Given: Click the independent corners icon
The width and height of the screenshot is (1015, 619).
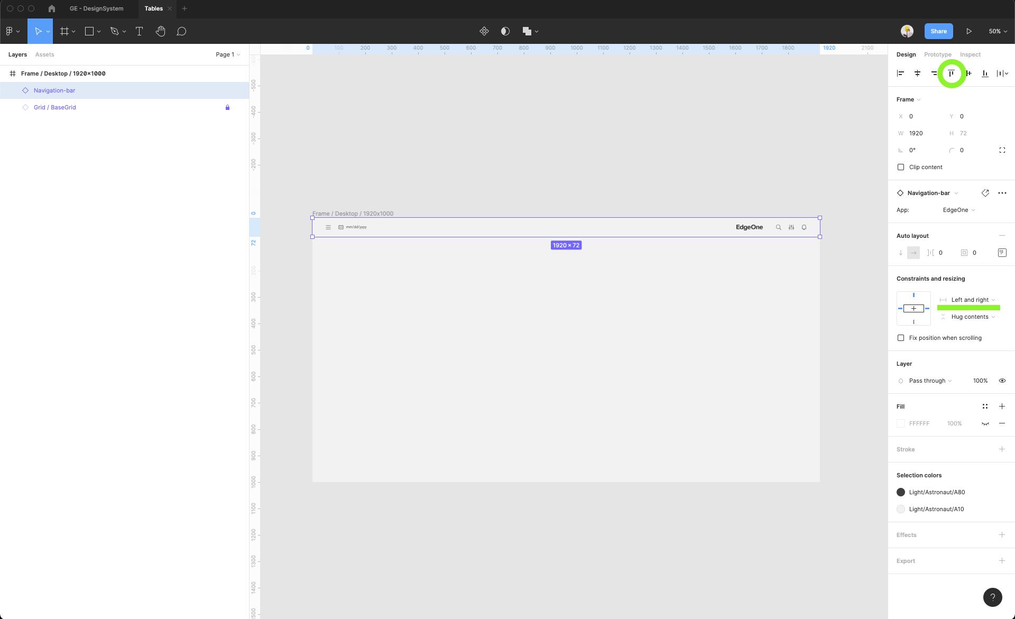Looking at the screenshot, I should coord(1002,150).
